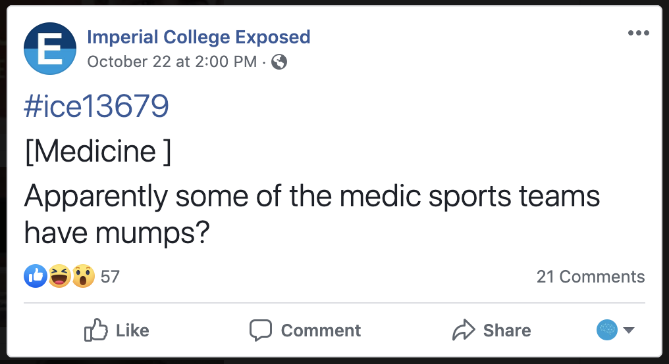Click the Imperial College Exposed page name
The height and width of the screenshot is (364, 669).
(x=198, y=37)
